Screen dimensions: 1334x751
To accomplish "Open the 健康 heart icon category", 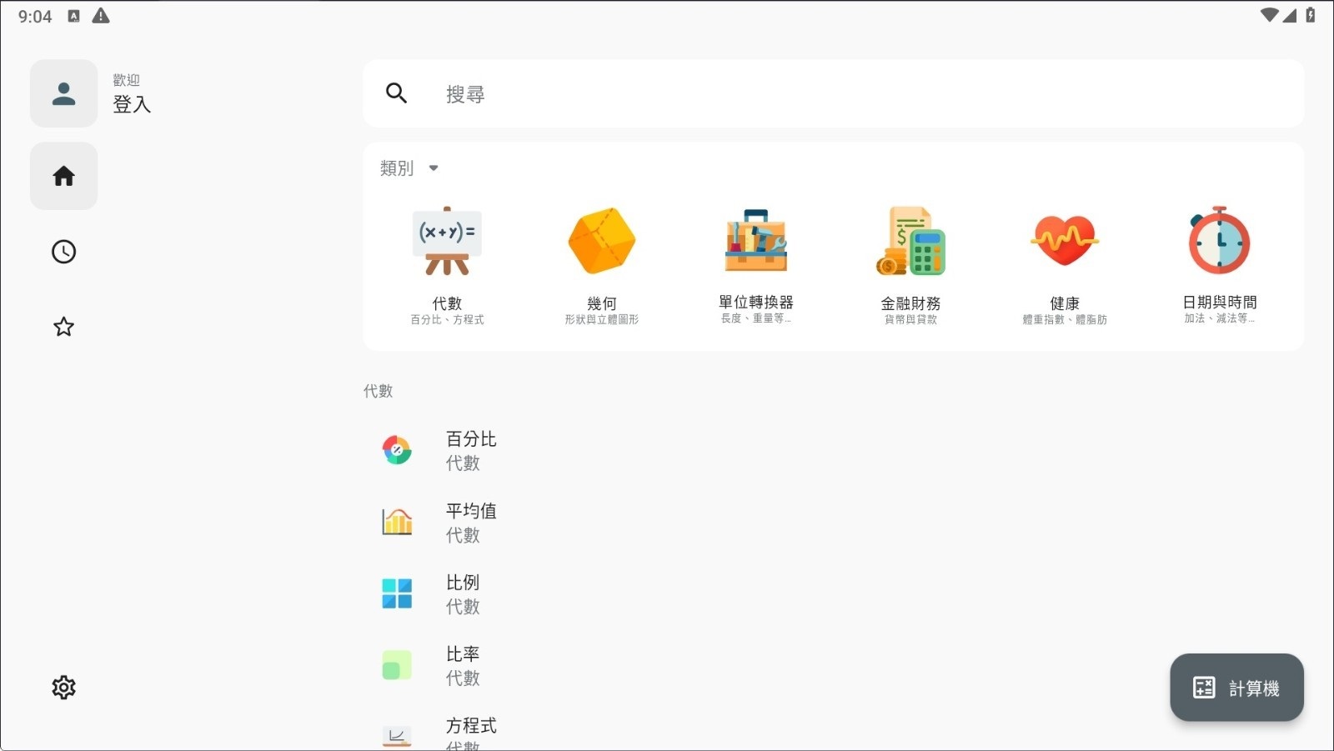I will pos(1065,242).
